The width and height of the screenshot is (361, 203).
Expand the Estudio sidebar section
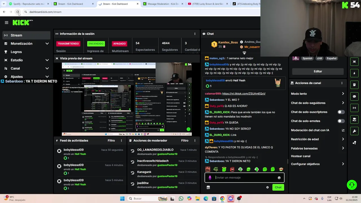coord(47,60)
